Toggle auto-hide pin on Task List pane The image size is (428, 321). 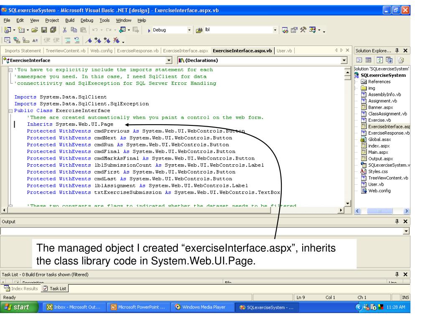(397, 274)
